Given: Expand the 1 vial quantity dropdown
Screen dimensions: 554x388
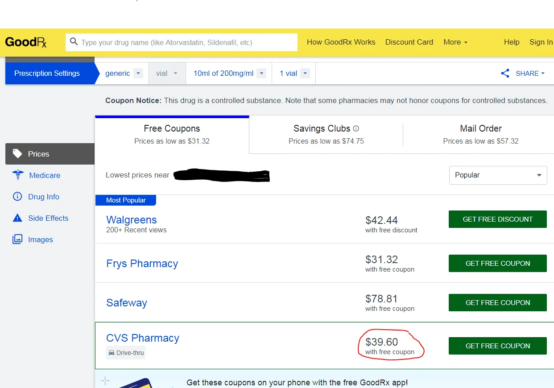Looking at the screenshot, I should coord(305,74).
